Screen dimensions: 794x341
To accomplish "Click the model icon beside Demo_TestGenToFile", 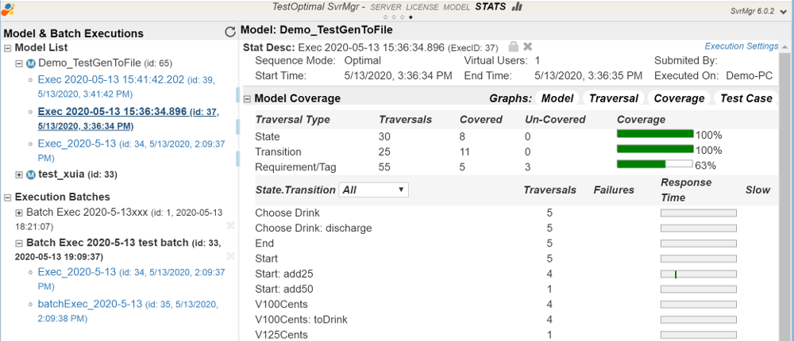I will coord(30,63).
